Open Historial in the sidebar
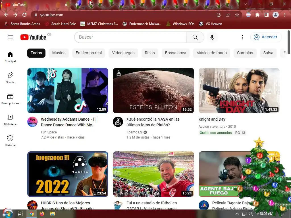 (10, 141)
